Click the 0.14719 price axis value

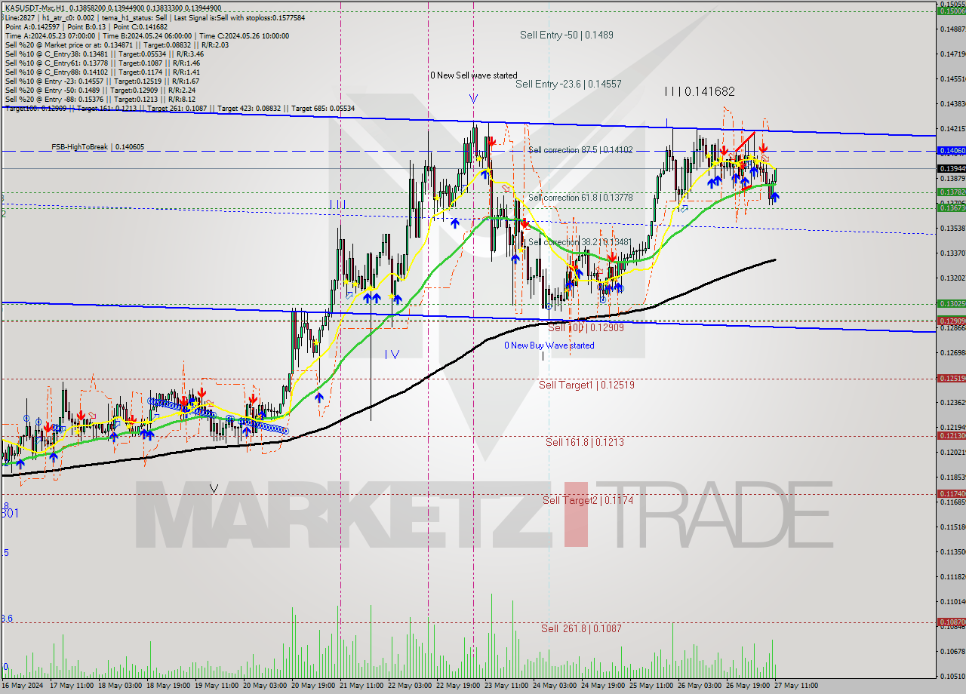952,54
